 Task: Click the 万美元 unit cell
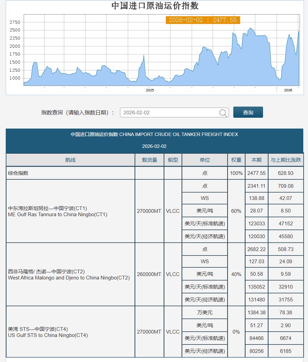[x=205, y=313]
